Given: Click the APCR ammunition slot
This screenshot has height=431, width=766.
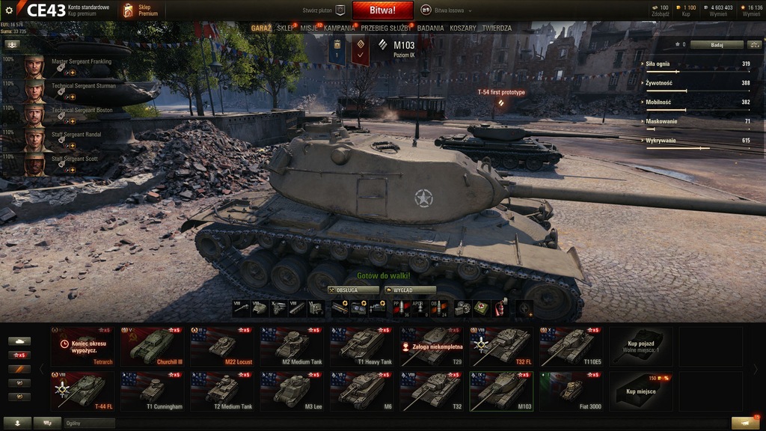Looking at the screenshot, I should pyautogui.click(x=419, y=308).
